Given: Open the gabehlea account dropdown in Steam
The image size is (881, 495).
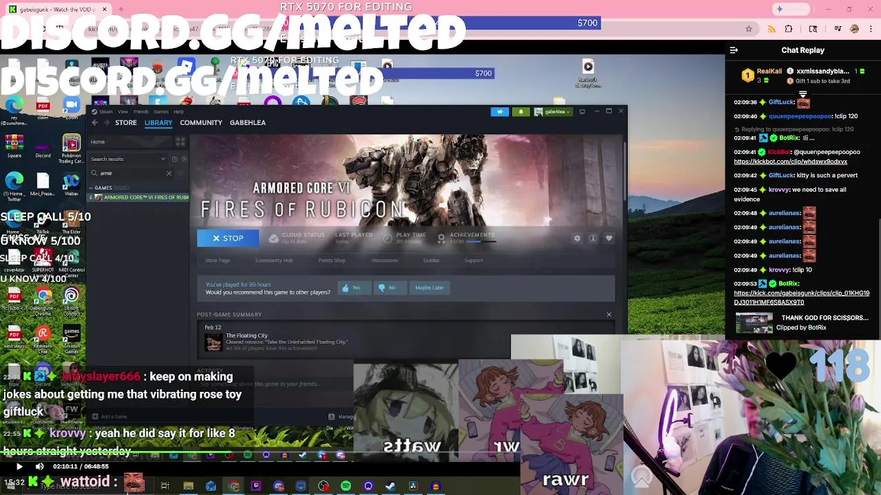Looking at the screenshot, I should (553, 111).
